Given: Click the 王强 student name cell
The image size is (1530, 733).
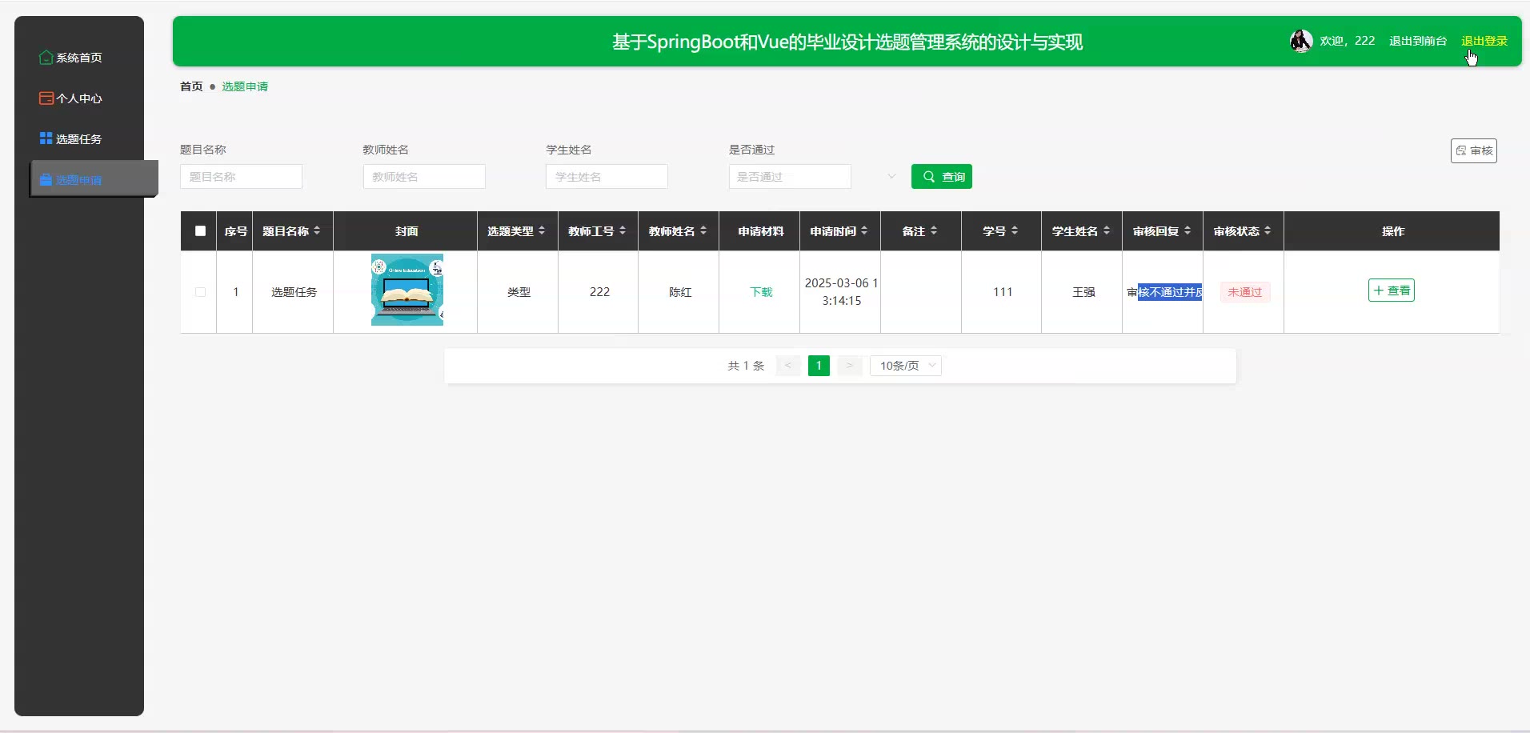Looking at the screenshot, I should [1083, 292].
